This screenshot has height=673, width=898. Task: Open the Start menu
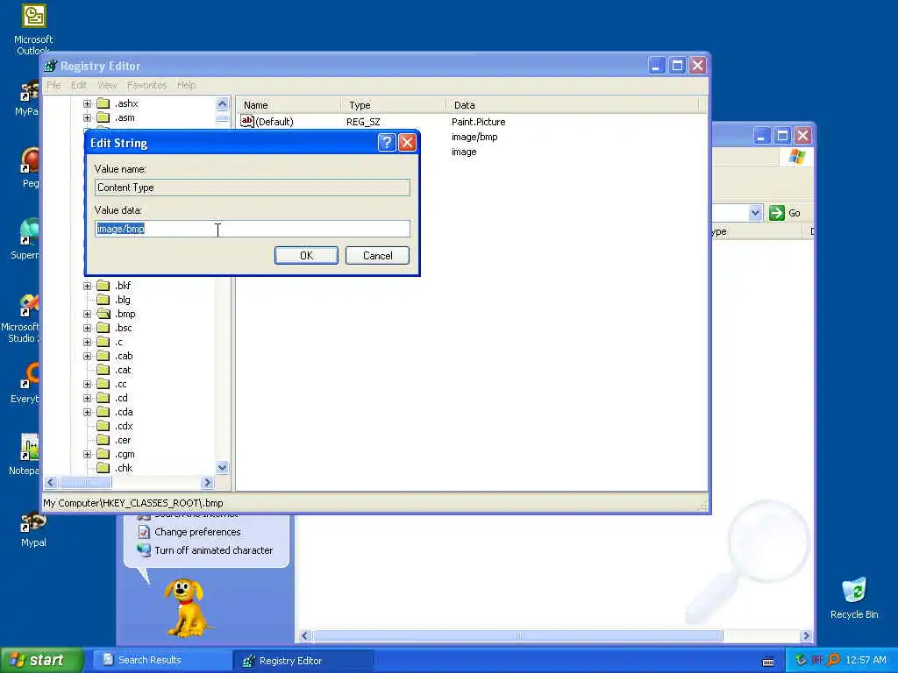(x=41, y=660)
